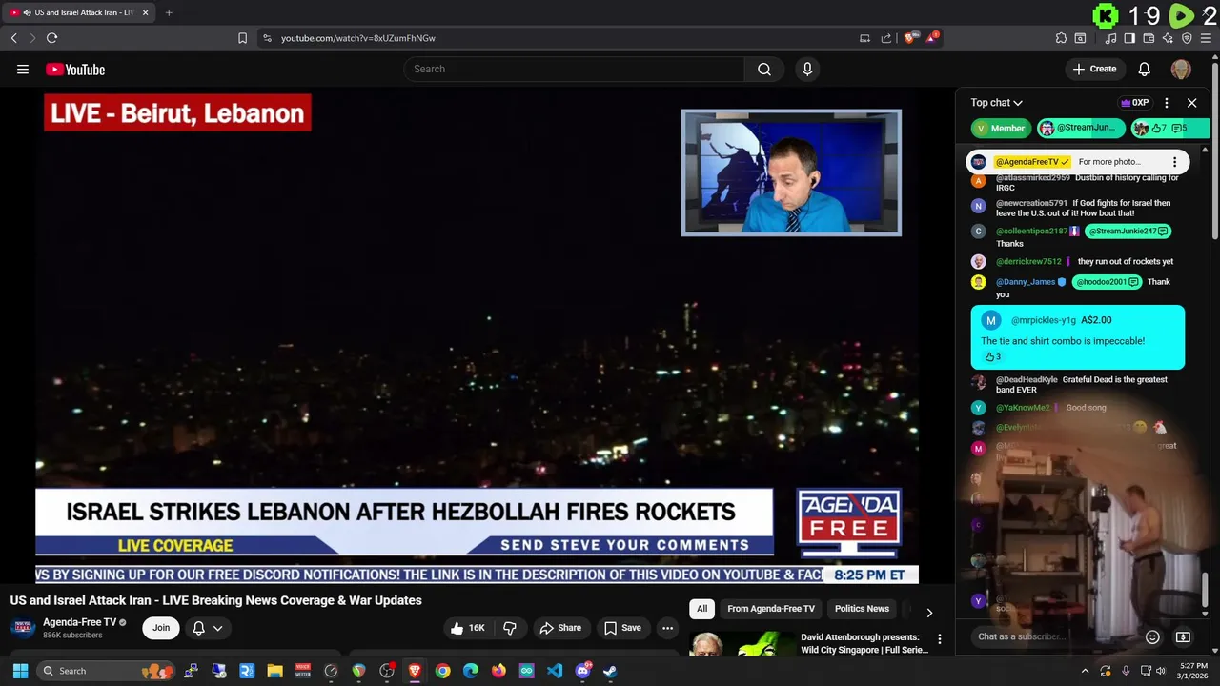The height and width of the screenshot is (686, 1220).
Task: Click the Share button
Action: tap(560, 628)
